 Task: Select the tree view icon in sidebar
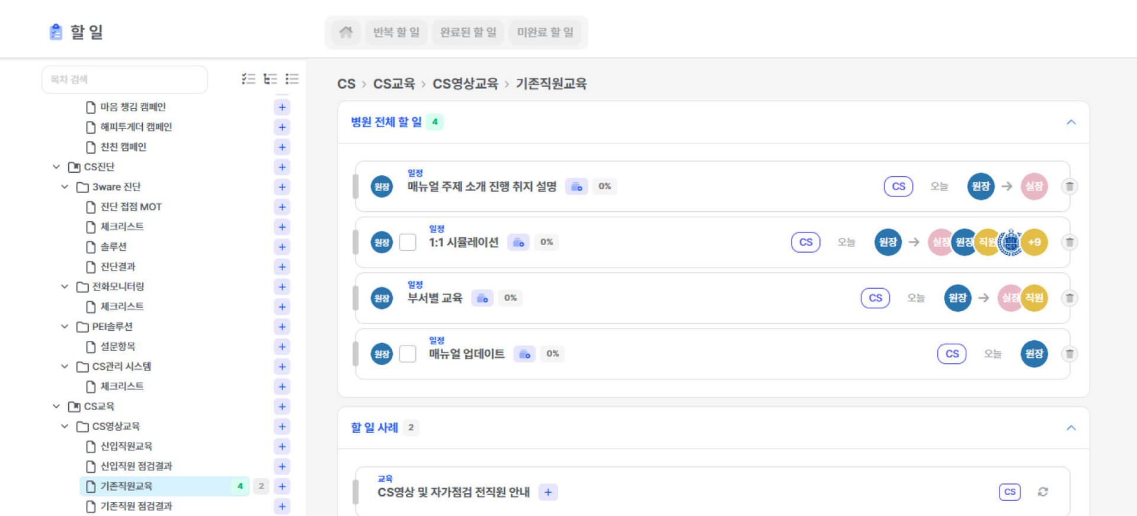pyautogui.click(x=270, y=79)
